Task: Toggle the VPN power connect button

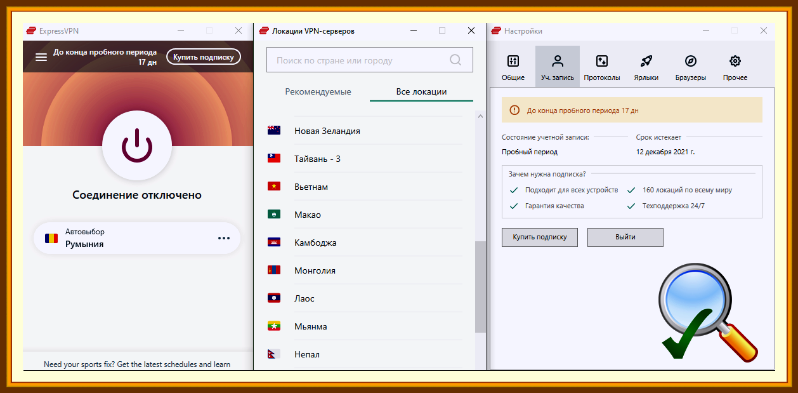Action: point(137,147)
